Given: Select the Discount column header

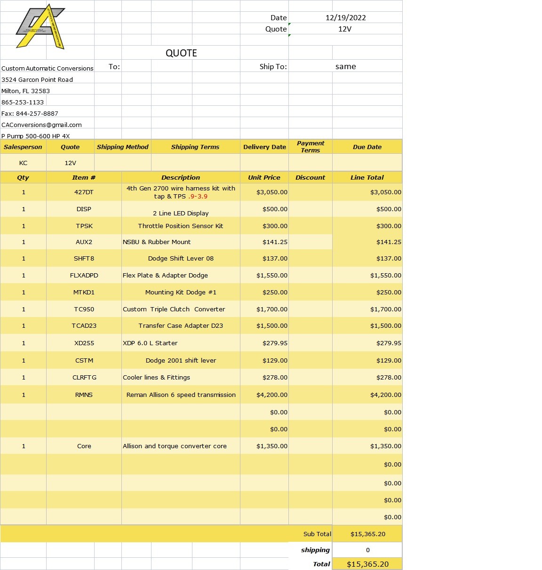Looking at the screenshot, I should 311,177.
